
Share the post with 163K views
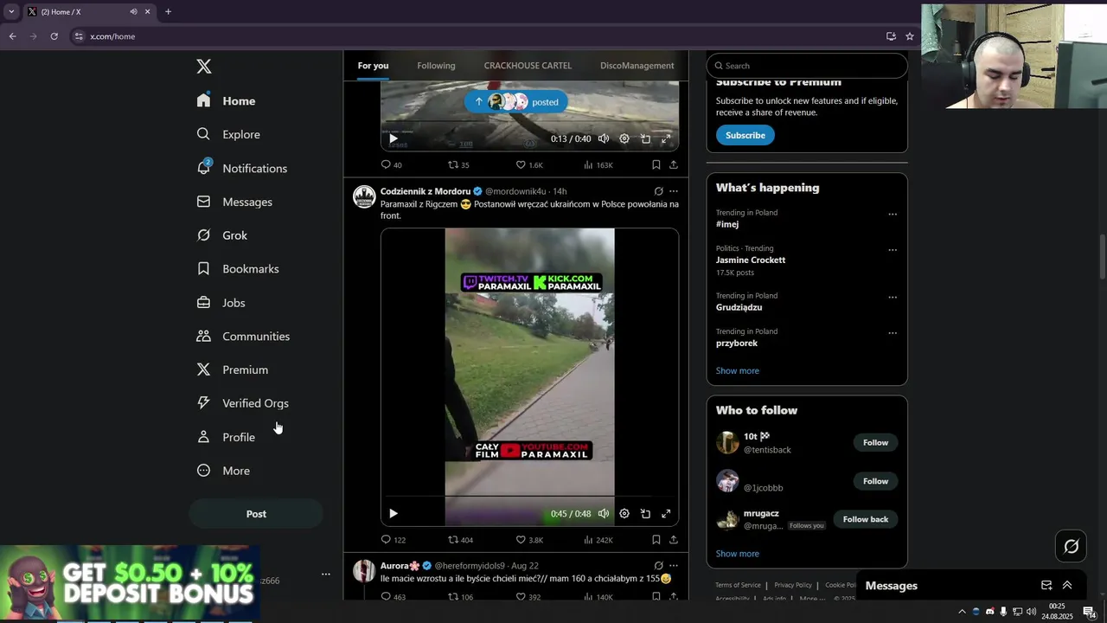tap(674, 164)
